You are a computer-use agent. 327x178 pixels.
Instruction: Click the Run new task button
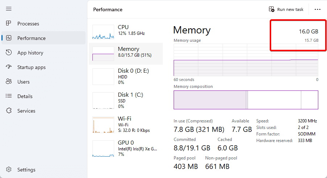point(286,9)
